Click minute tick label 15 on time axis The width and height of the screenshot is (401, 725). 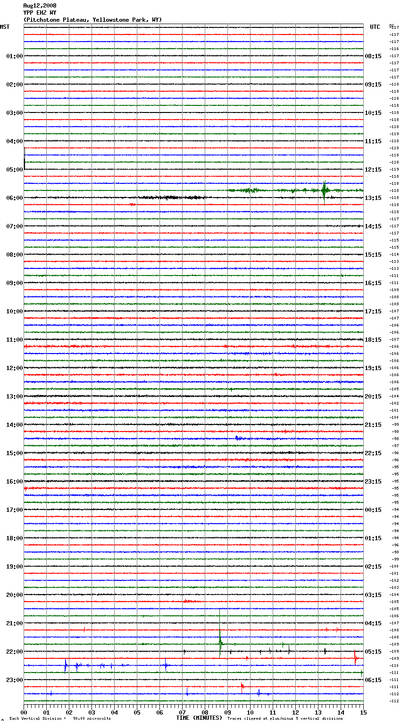(363, 712)
